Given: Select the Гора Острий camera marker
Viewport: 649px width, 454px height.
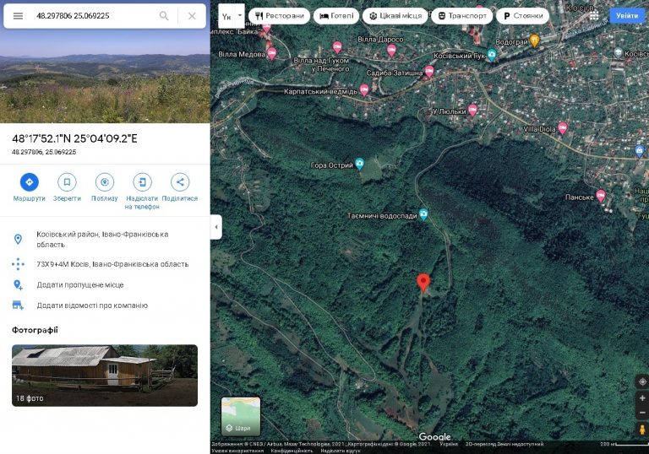Looking at the screenshot, I should 360,164.
